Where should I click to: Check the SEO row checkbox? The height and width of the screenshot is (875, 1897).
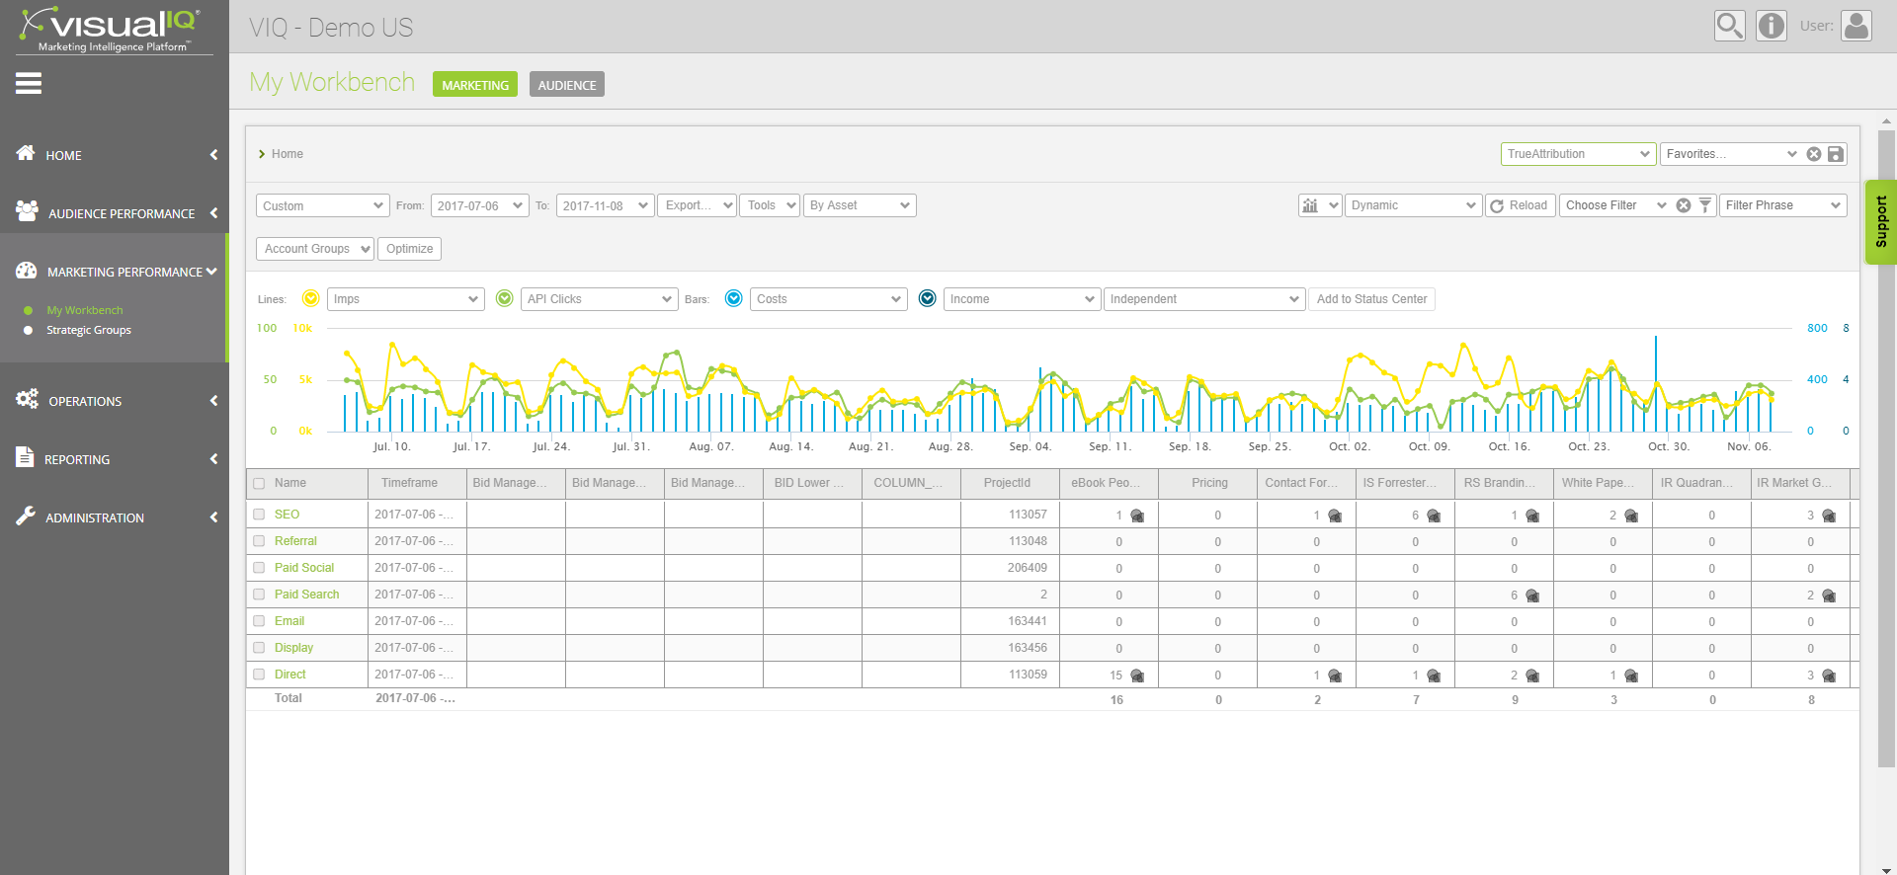[259, 515]
